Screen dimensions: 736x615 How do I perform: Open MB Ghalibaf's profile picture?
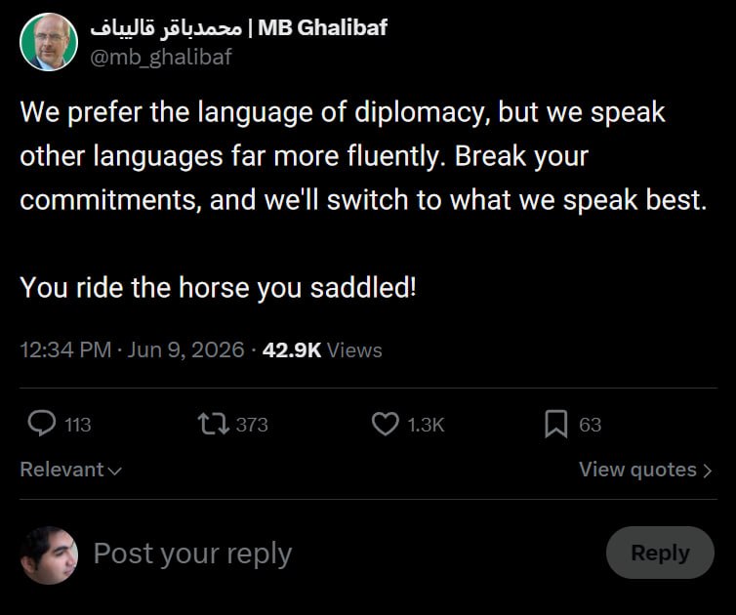pyautogui.click(x=49, y=42)
